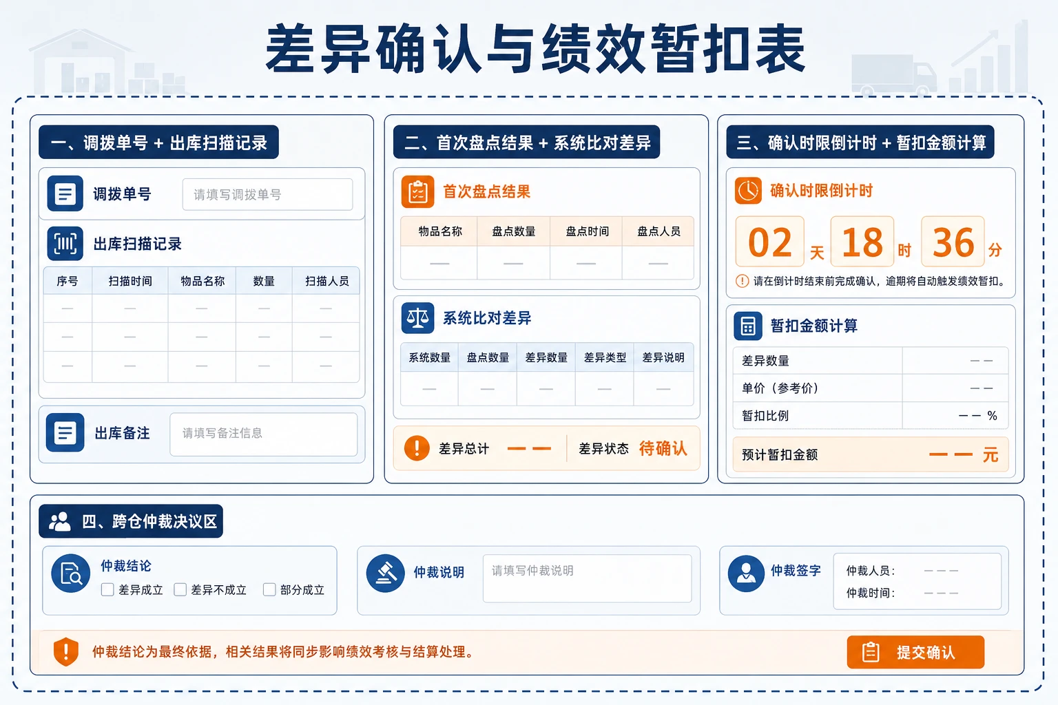Click the 单价（参考价）row label
Image resolution: width=1058 pixels, height=705 pixels.
[x=780, y=388]
